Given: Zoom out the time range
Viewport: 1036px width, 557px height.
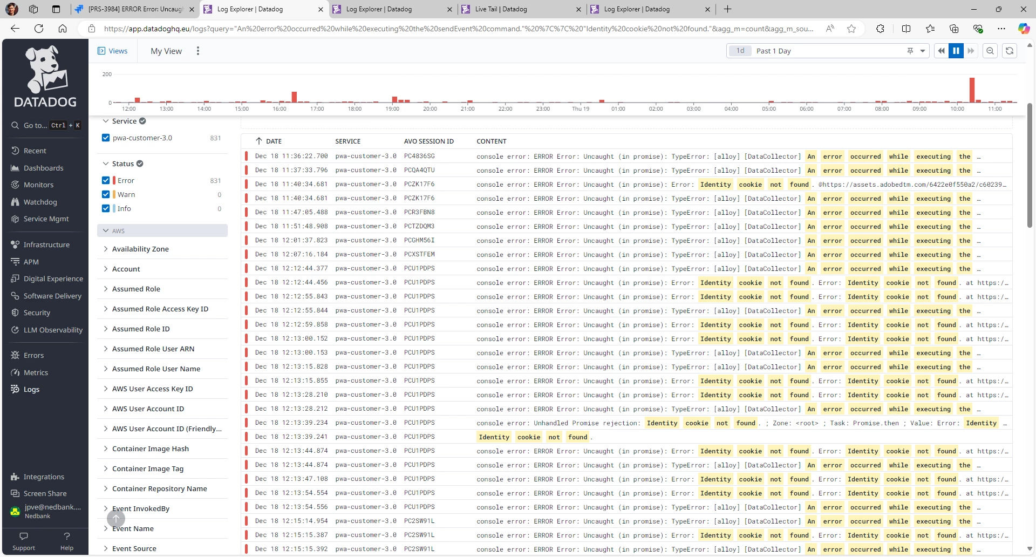Looking at the screenshot, I should click(x=990, y=51).
